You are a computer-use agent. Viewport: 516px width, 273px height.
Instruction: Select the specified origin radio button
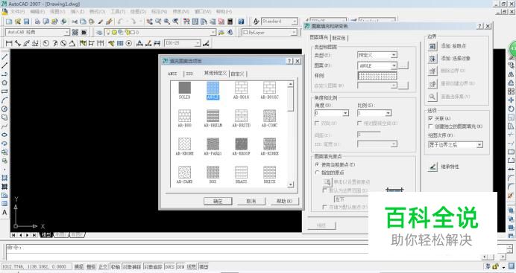click(317, 173)
